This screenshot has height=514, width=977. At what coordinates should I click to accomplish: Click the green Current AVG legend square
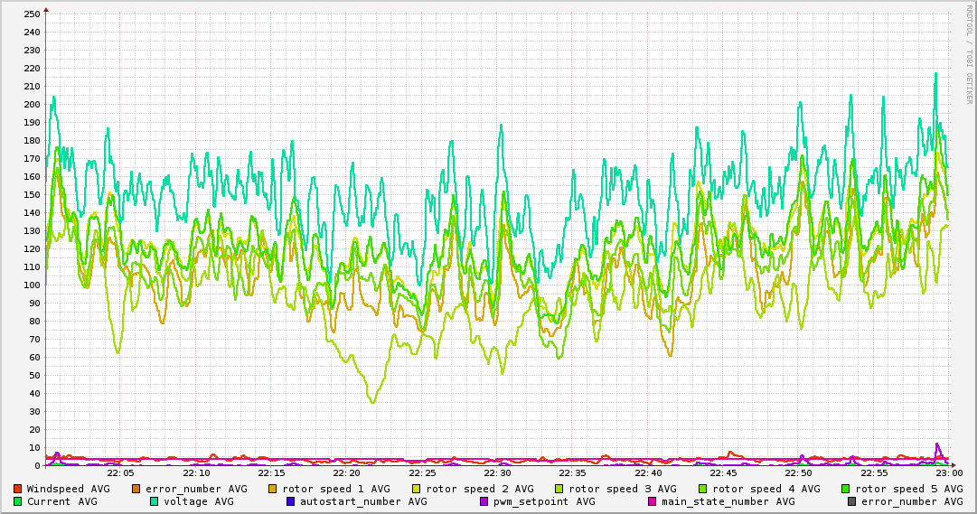click(x=18, y=501)
